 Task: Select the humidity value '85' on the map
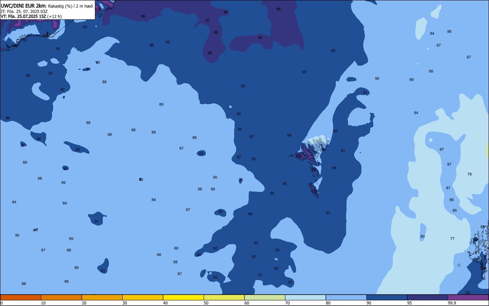pos(455,211)
